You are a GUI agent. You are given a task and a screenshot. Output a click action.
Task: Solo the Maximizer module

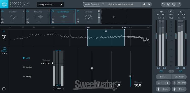click(78, 22)
